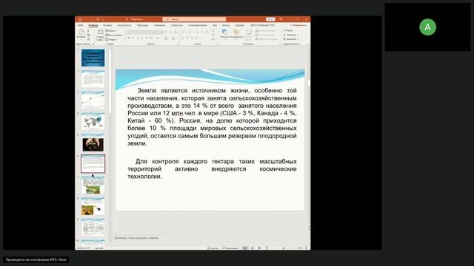Click the slide text starting 'Земля является источником'

click(x=212, y=117)
